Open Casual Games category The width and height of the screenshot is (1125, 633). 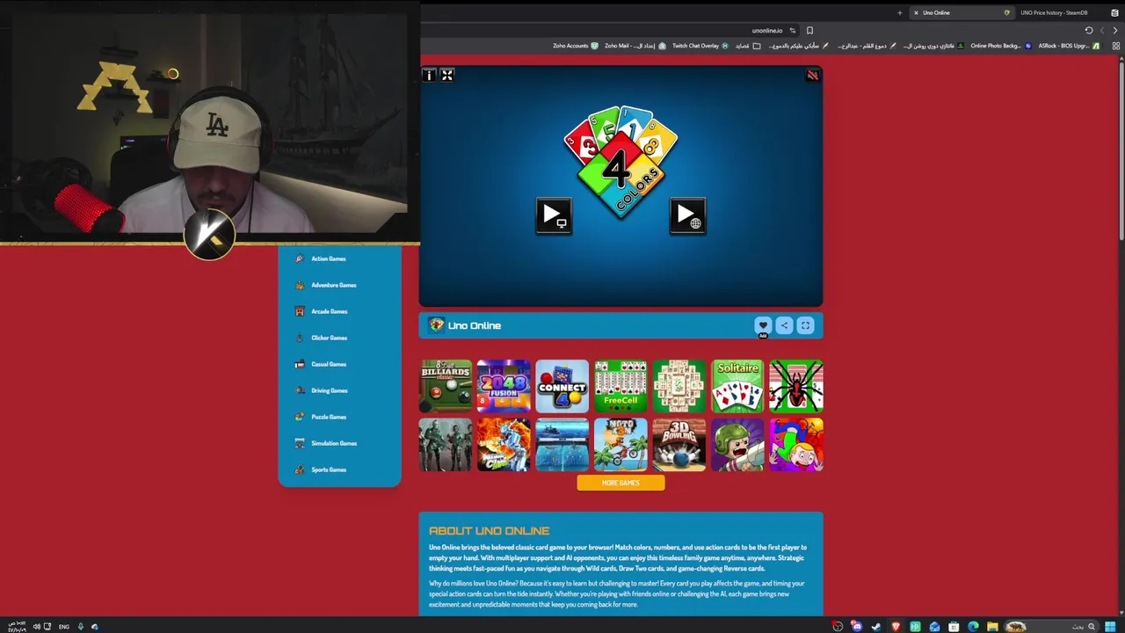(x=328, y=364)
